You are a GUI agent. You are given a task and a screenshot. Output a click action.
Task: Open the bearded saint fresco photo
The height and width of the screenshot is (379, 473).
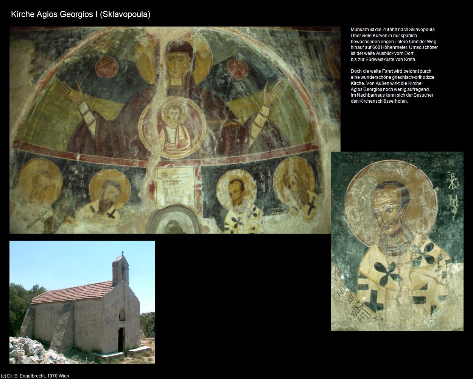tap(397, 241)
